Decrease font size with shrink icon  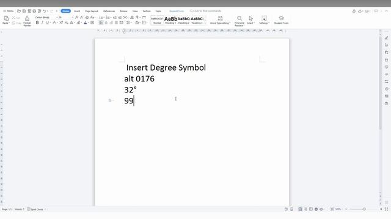[81, 18]
